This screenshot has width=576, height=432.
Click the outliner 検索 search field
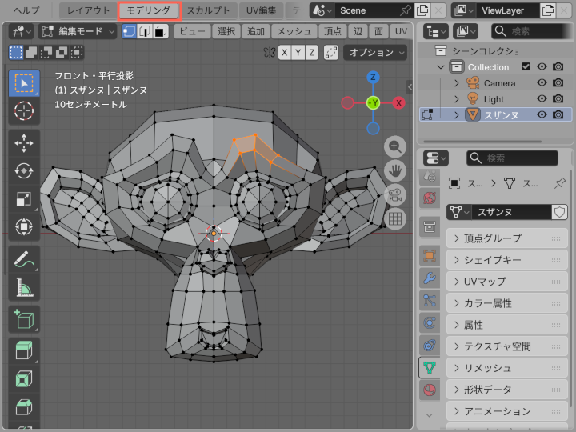pyautogui.click(x=531, y=31)
